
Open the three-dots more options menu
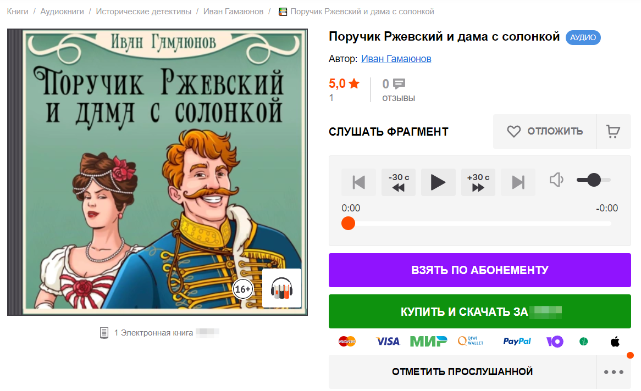tap(614, 372)
